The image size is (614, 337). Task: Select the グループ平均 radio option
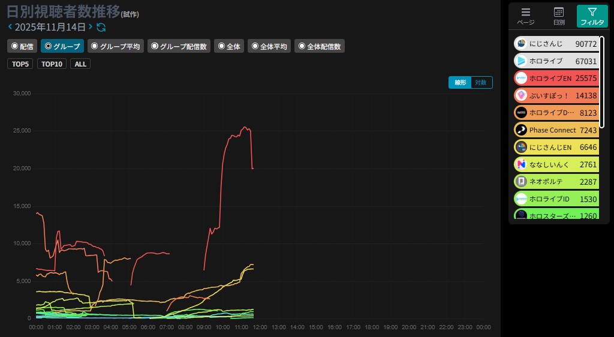[116, 46]
